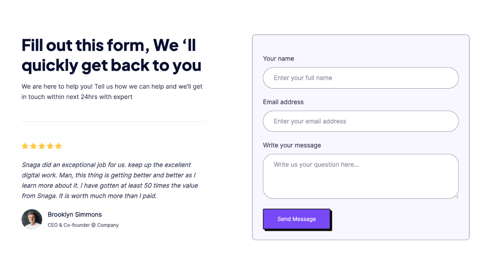Image resolution: width=491 pixels, height=276 pixels.
Task: Click the CEO & Co-founder @ Company text
Action: point(83,225)
